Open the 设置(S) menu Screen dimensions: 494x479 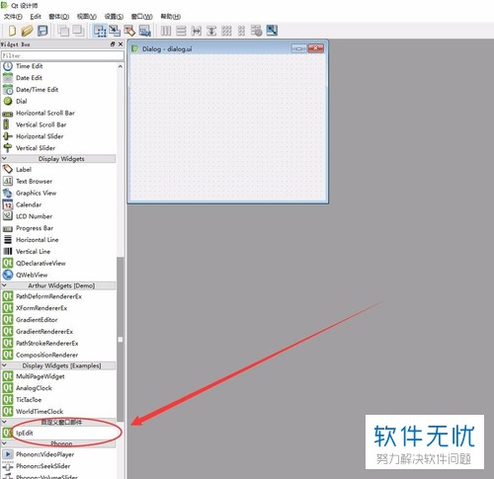tap(114, 17)
